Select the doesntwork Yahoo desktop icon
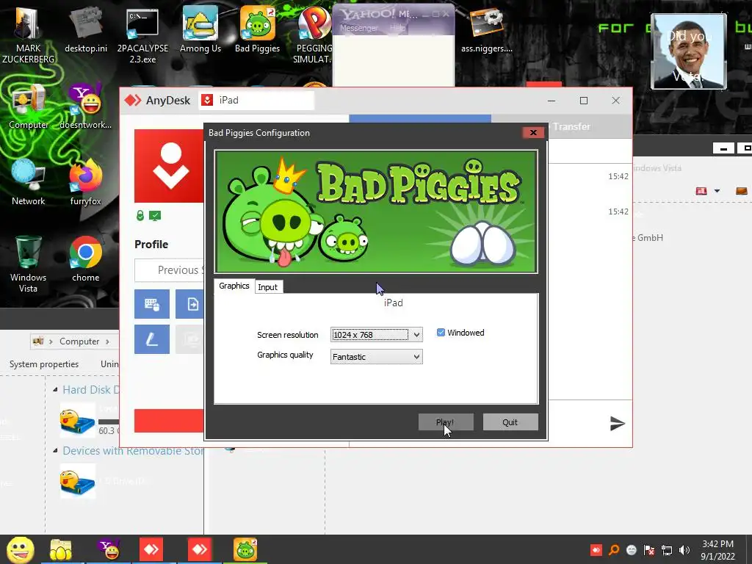The image size is (752, 564). tap(85, 106)
